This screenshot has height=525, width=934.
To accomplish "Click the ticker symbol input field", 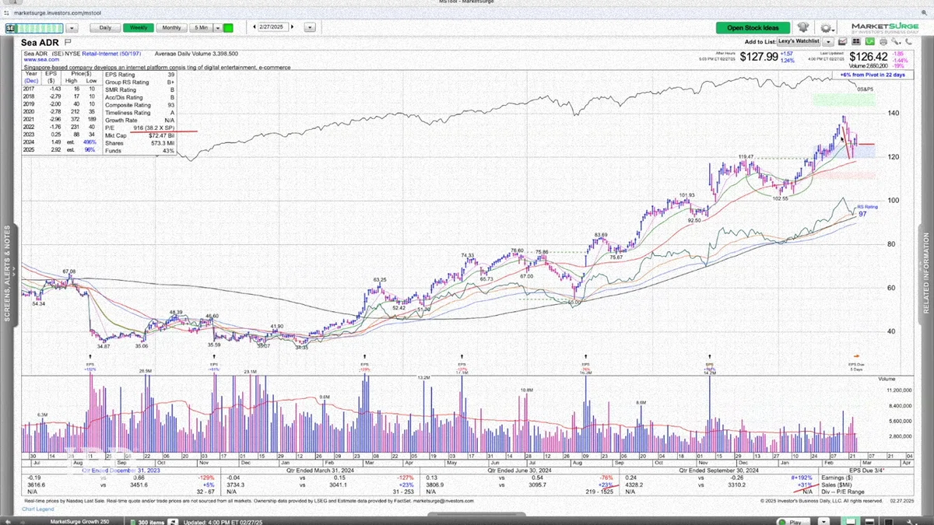I will coord(35,27).
